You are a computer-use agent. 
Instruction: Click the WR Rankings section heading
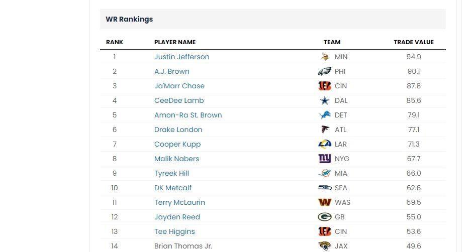click(129, 19)
